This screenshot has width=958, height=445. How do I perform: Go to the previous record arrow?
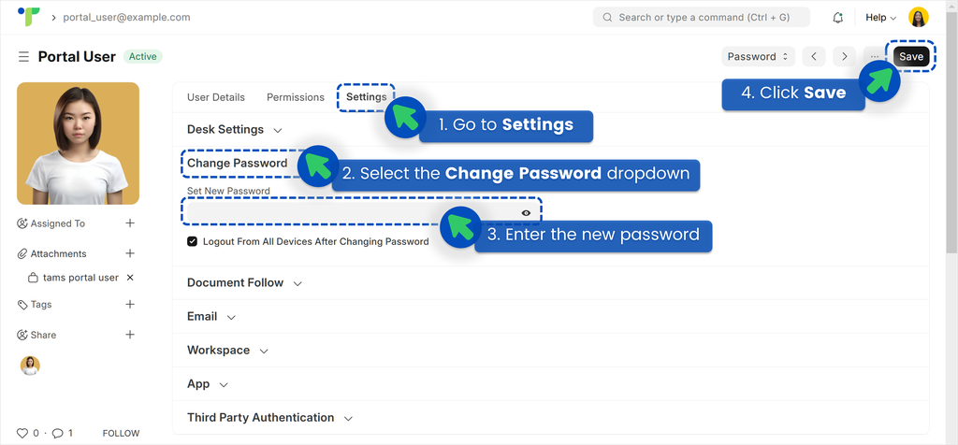814,57
